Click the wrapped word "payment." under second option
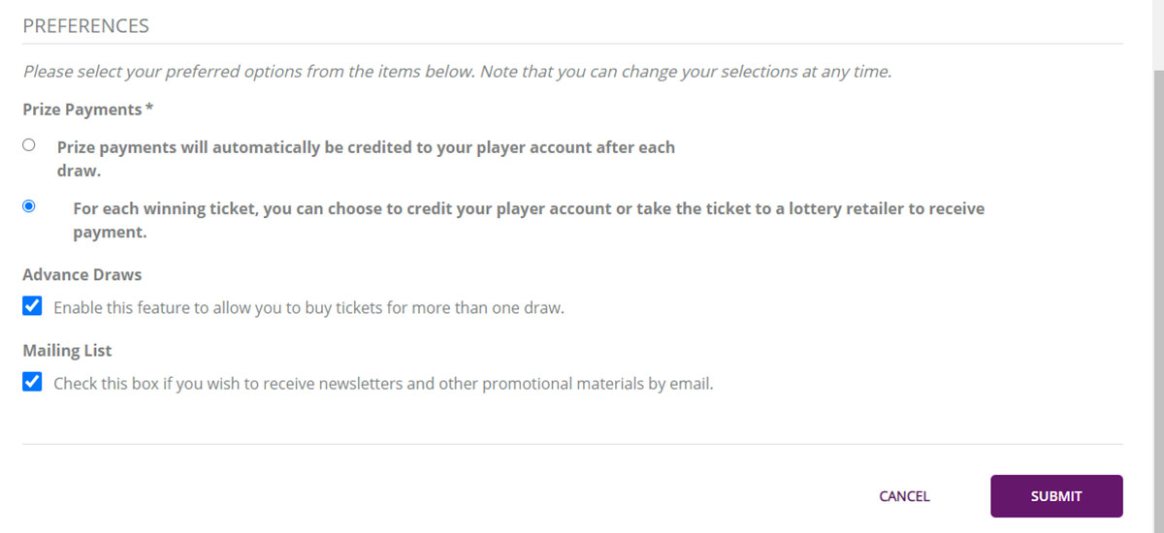Screen dimensions: 1164x533 coord(110,233)
